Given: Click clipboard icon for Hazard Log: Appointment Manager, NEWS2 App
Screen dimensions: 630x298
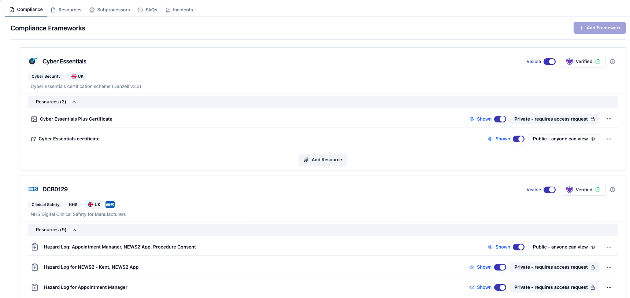Looking at the screenshot, I should [x=35, y=247].
